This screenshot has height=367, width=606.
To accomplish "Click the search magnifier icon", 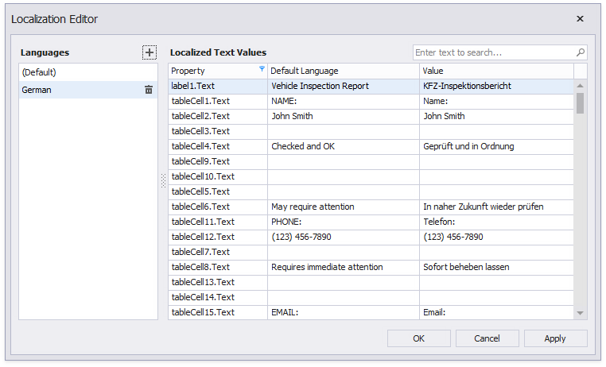I will (580, 52).
